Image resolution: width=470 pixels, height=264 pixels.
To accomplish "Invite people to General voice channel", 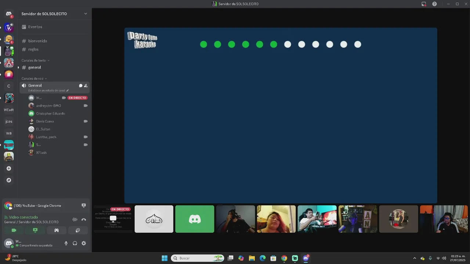I will tap(86, 86).
